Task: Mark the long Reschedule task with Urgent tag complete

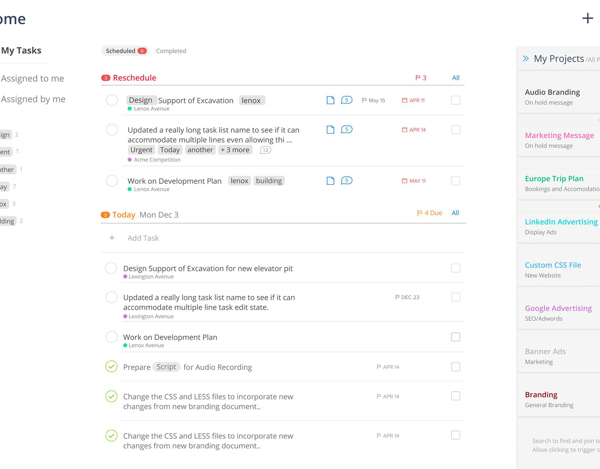Action: (x=112, y=130)
